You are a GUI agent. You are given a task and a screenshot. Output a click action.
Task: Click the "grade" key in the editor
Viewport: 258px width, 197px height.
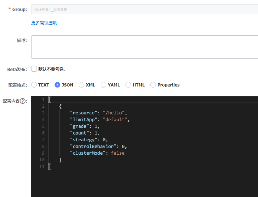pyautogui.click(x=79, y=126)
